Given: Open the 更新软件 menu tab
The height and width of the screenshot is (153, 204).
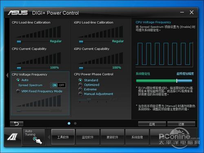Looking at the screenshot, I should pyautogui.click(x=112, y=137).
